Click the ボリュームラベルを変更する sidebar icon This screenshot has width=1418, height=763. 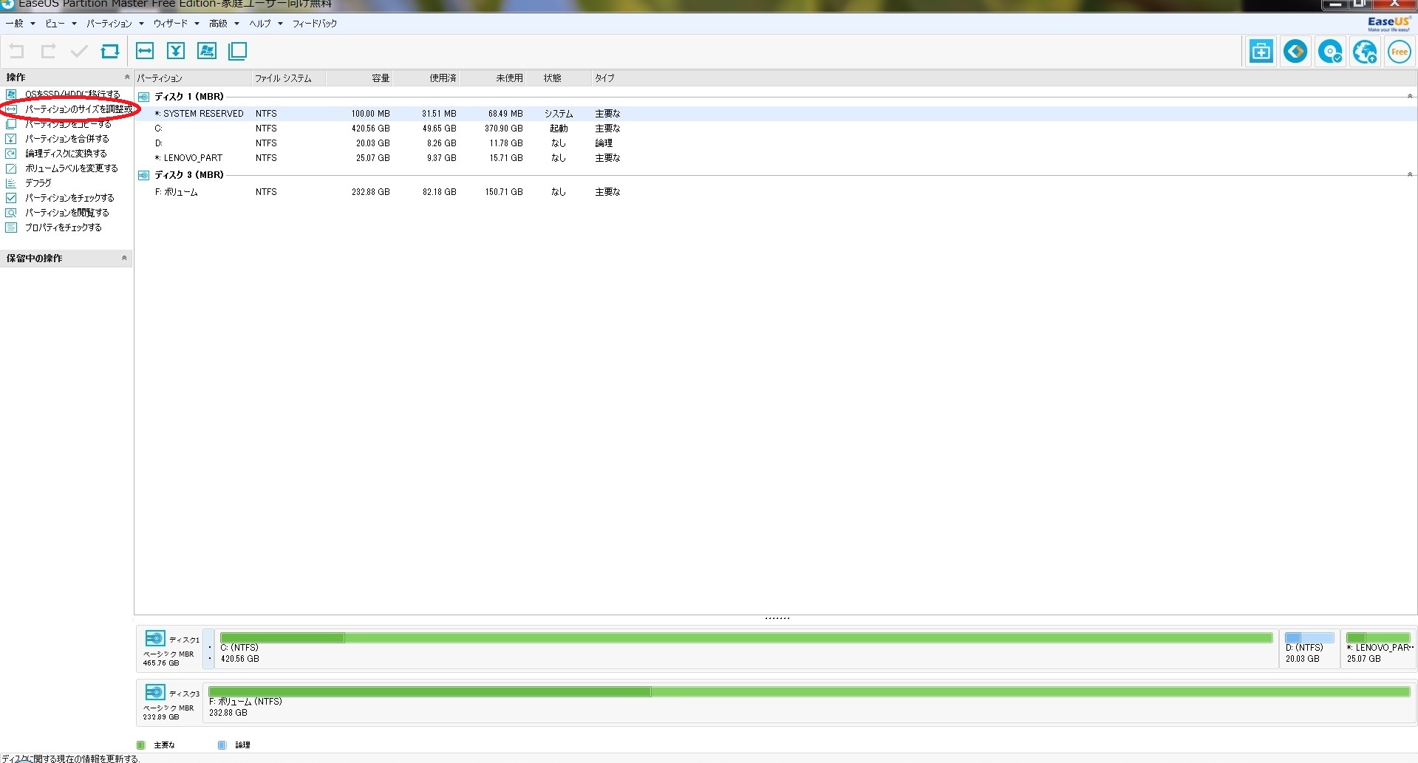[11, 168]
